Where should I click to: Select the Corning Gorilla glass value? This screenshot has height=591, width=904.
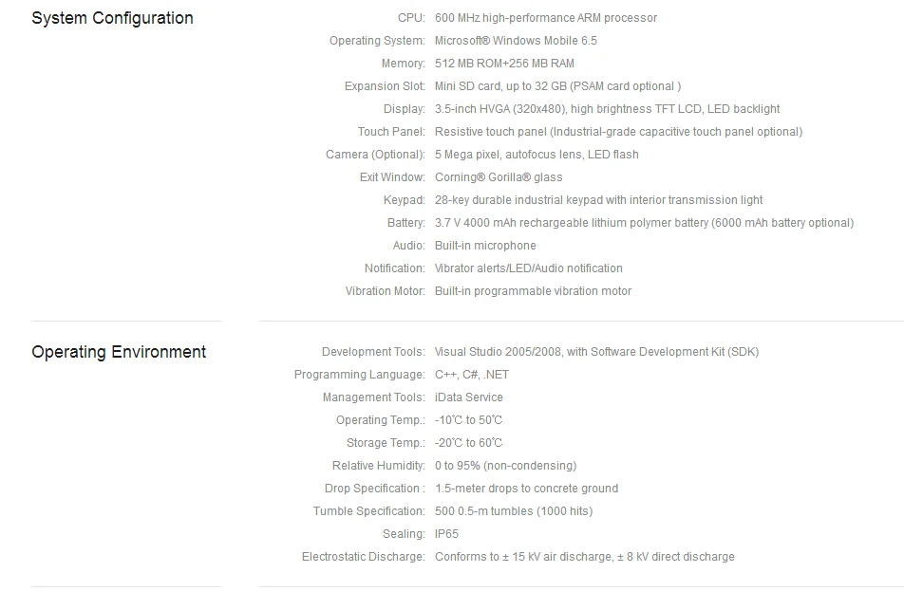[x=499, y=177]
